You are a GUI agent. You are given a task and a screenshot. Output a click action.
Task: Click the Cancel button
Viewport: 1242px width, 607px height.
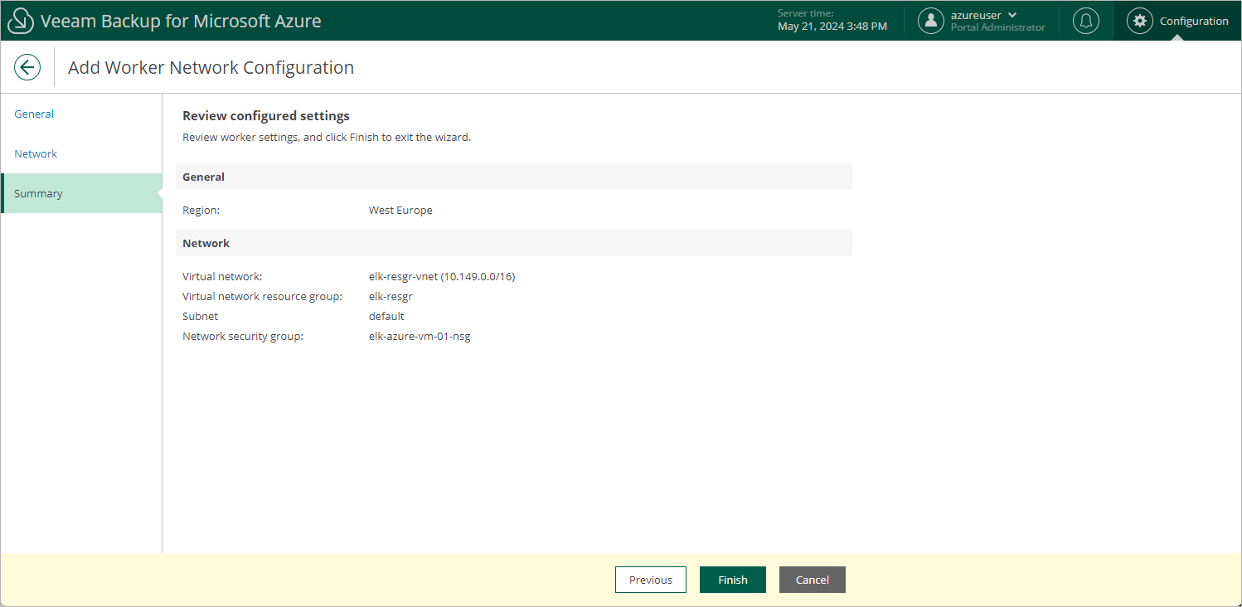(813, 580)
